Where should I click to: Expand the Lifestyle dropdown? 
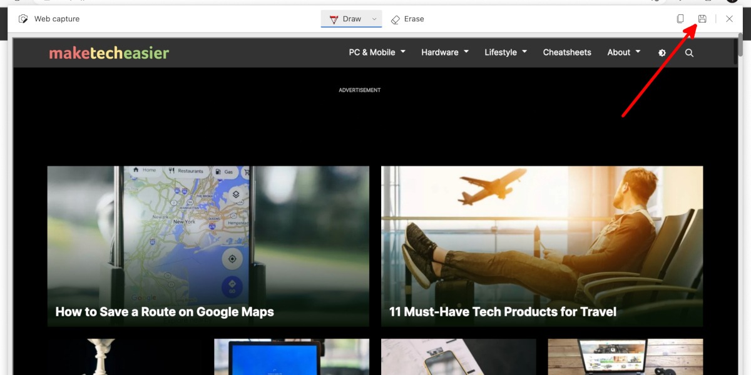pos(505,52)
